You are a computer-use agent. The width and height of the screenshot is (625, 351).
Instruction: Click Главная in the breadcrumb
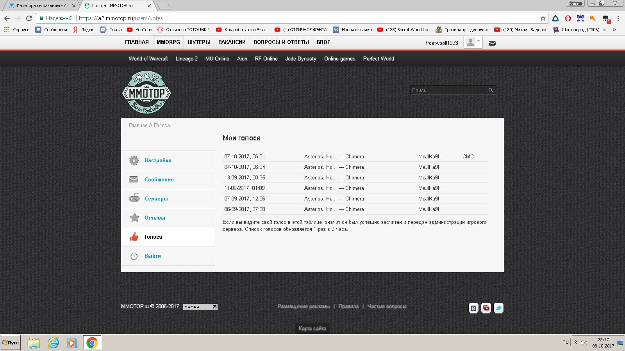point(138,125)
